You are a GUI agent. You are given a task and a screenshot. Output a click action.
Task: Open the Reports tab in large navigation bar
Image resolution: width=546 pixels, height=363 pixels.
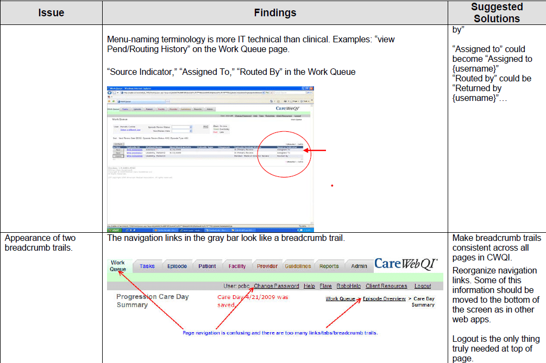pyautogui.click(x=329, y=266)
